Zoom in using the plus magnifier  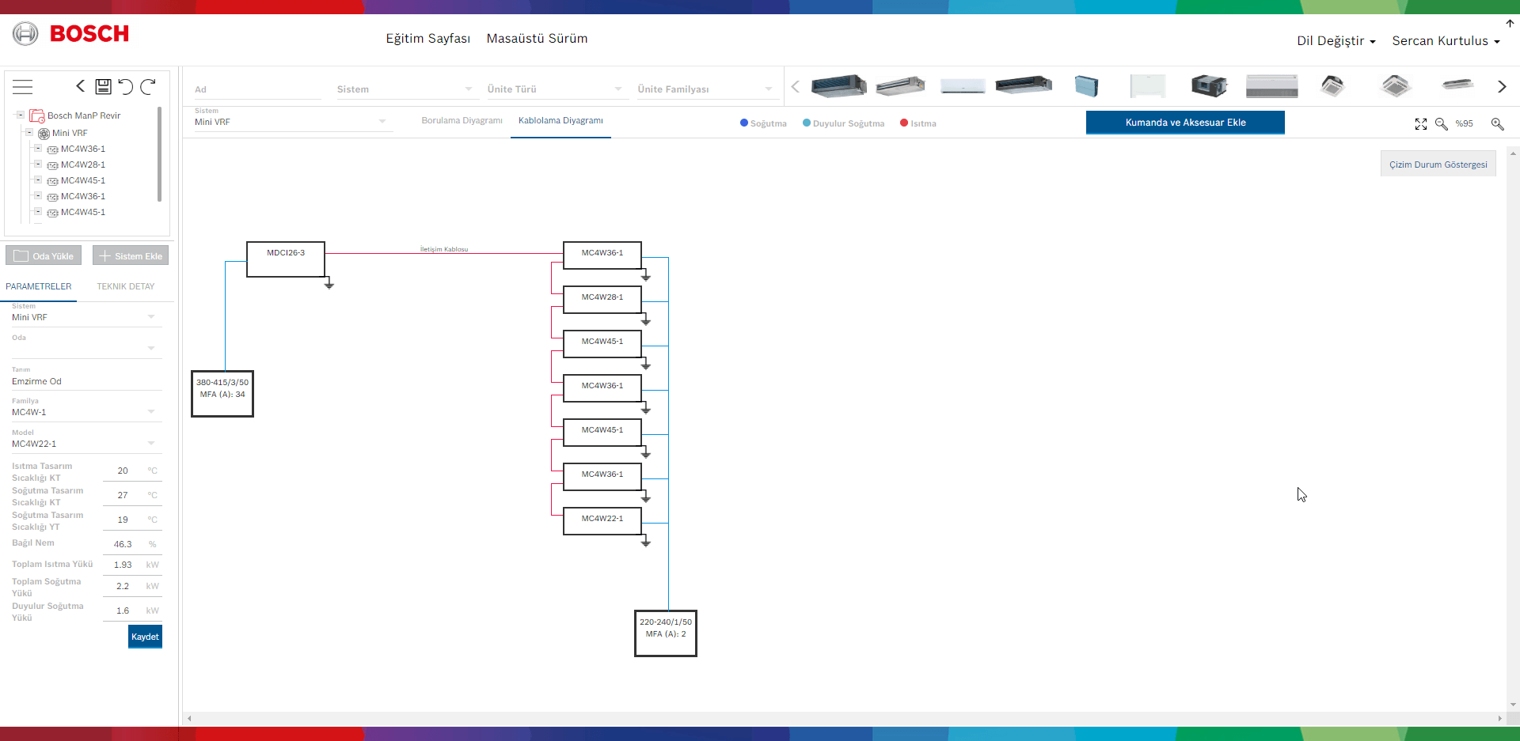click(1497, 124)
